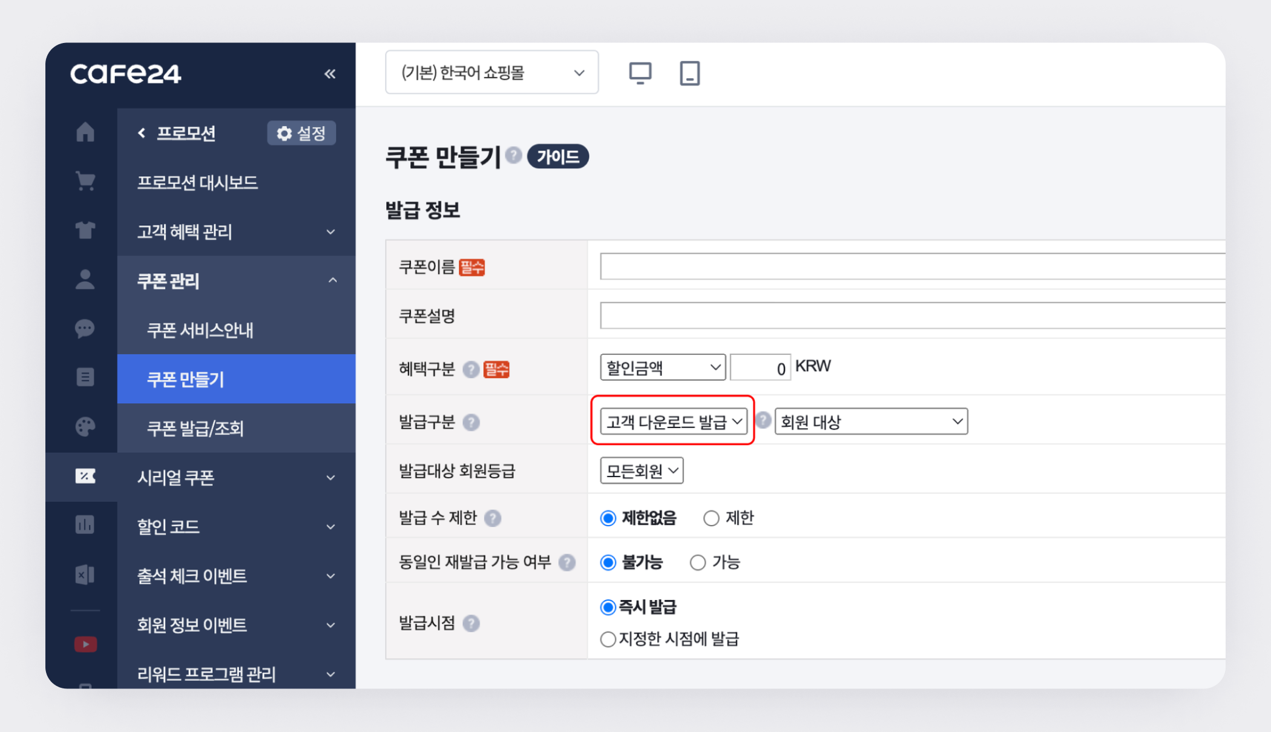Switch to mobile device preview icon

[x=689, y=73]
